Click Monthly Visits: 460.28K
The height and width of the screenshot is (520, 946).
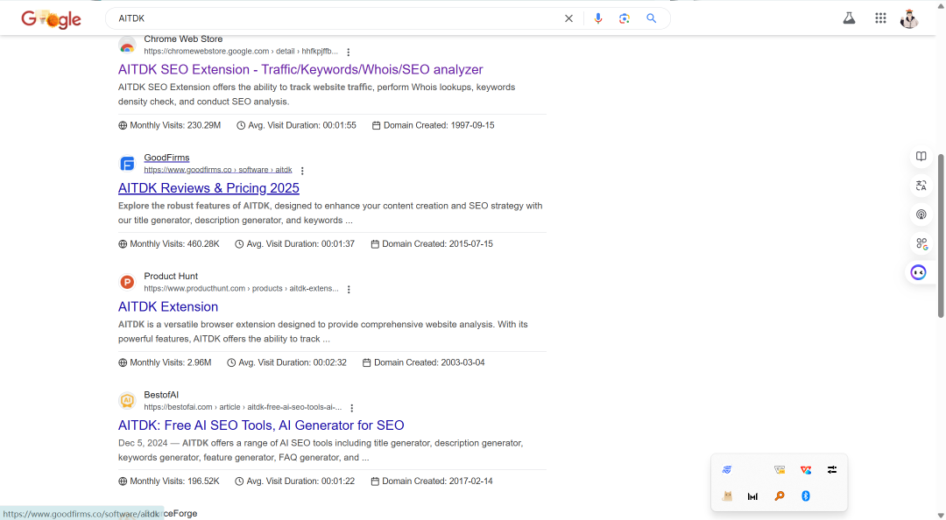pos(169,244)
